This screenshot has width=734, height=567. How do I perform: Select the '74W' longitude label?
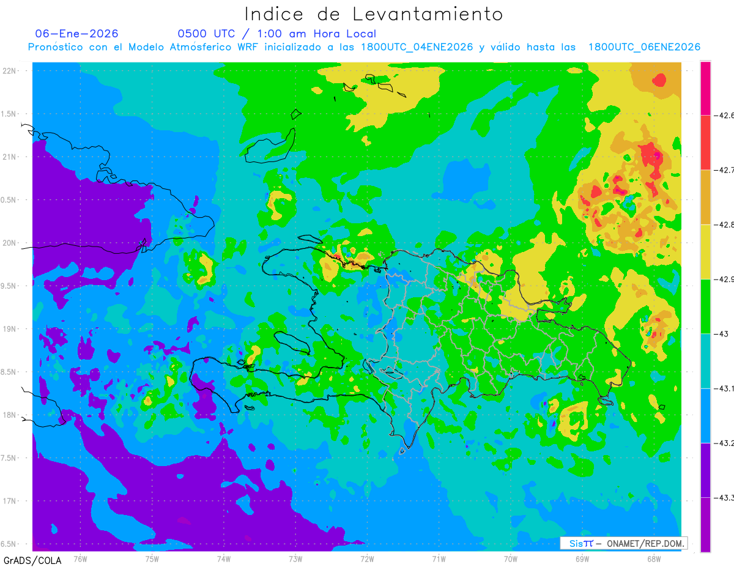coord(224,559)
